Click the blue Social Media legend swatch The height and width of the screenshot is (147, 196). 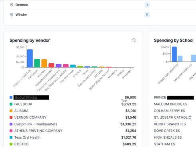pos(11,98)
